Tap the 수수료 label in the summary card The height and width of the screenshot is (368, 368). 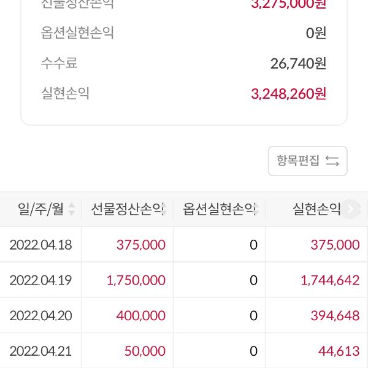pyautogui.click(x=59, y=63)
